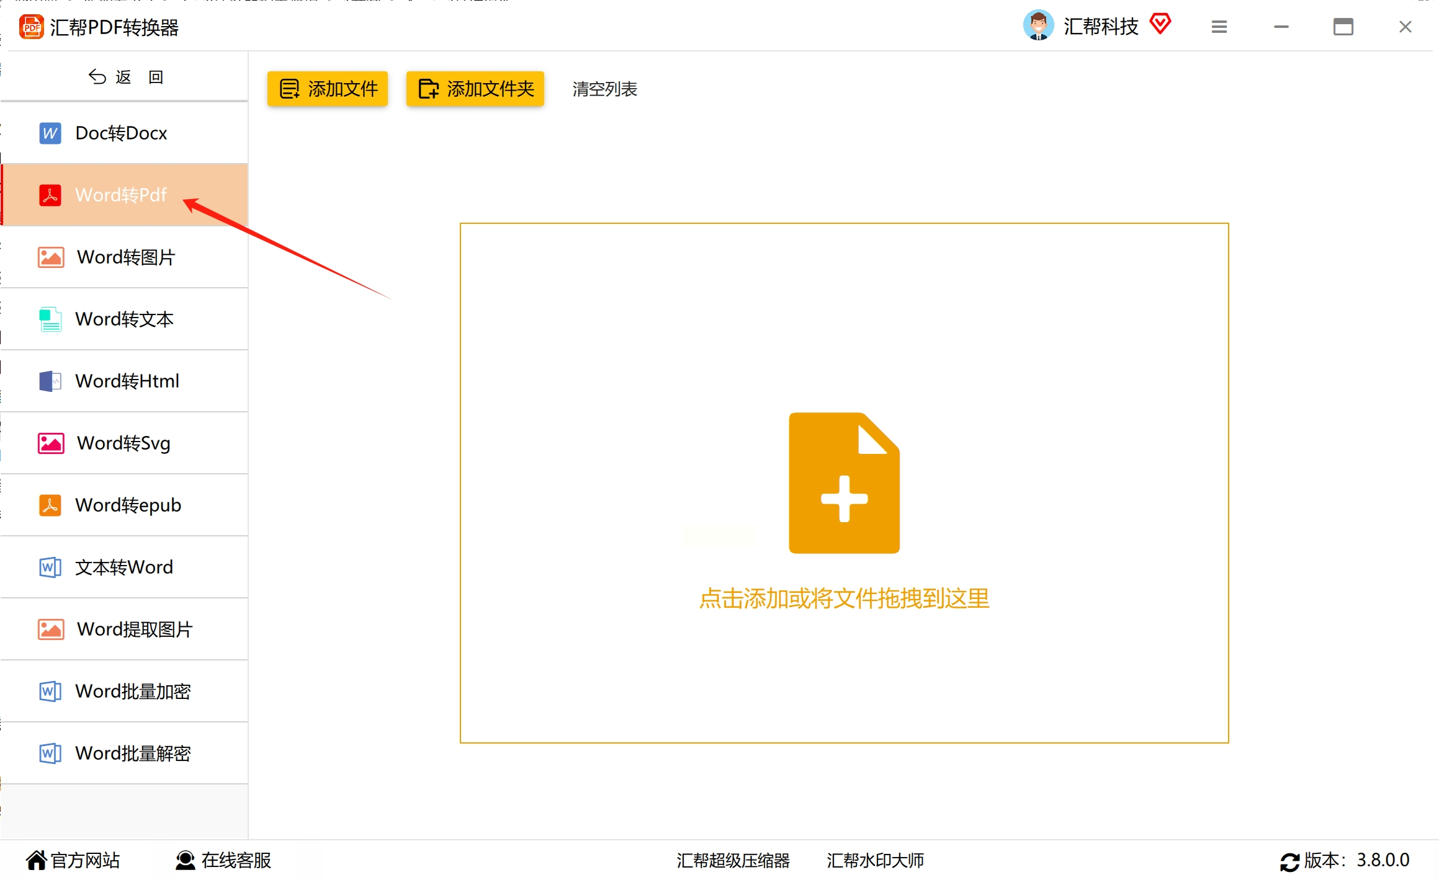Image resolution: width=1439 pixels, height=880 pixels.
Task: Choose Word转epub conversion mode
Action: (x=127, y=505)
